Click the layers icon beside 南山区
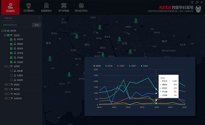This screenshot has width=205, height=125. click(x=12, y=94)
